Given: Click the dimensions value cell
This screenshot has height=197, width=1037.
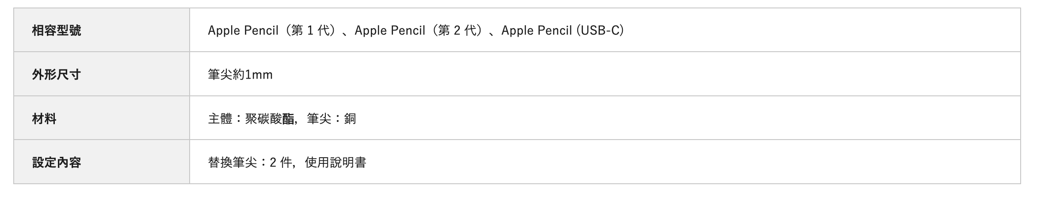Looking at the screenshot, I should (x=605, y=74).
